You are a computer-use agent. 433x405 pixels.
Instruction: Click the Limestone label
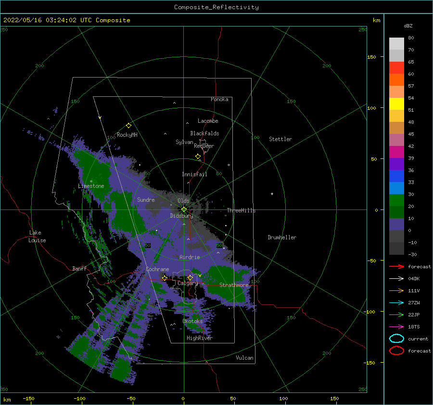91,186
